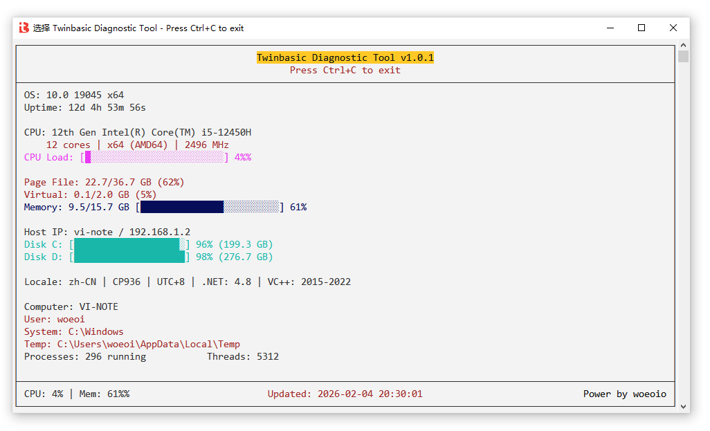Click the dark blue Memory usage bar
Screen dimensions: 710x431
182,207
